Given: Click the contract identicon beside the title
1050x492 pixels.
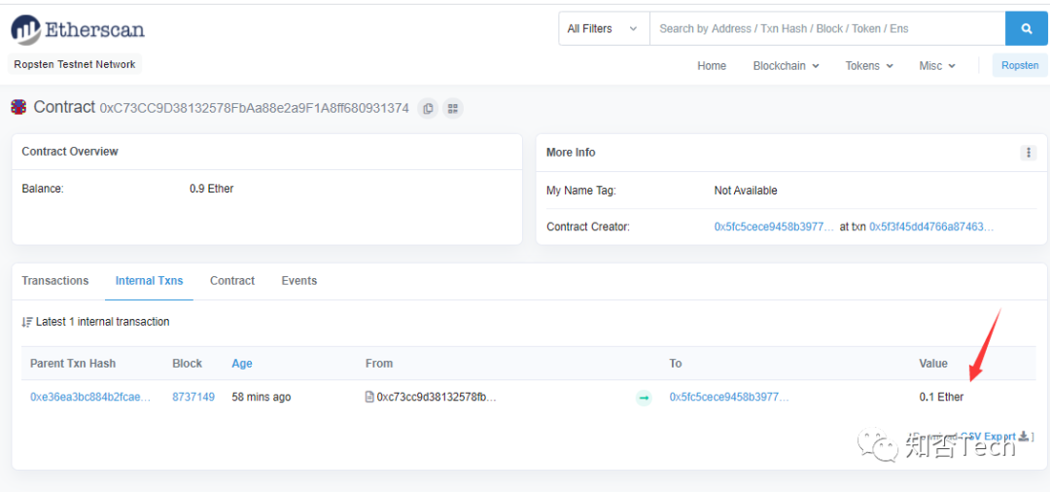Looking at the screenshot, I should (x=18, y=107).
